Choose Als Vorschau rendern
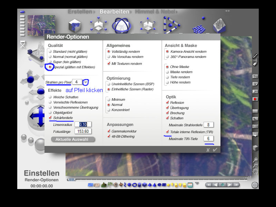The image size is (276, 207). 109,57
